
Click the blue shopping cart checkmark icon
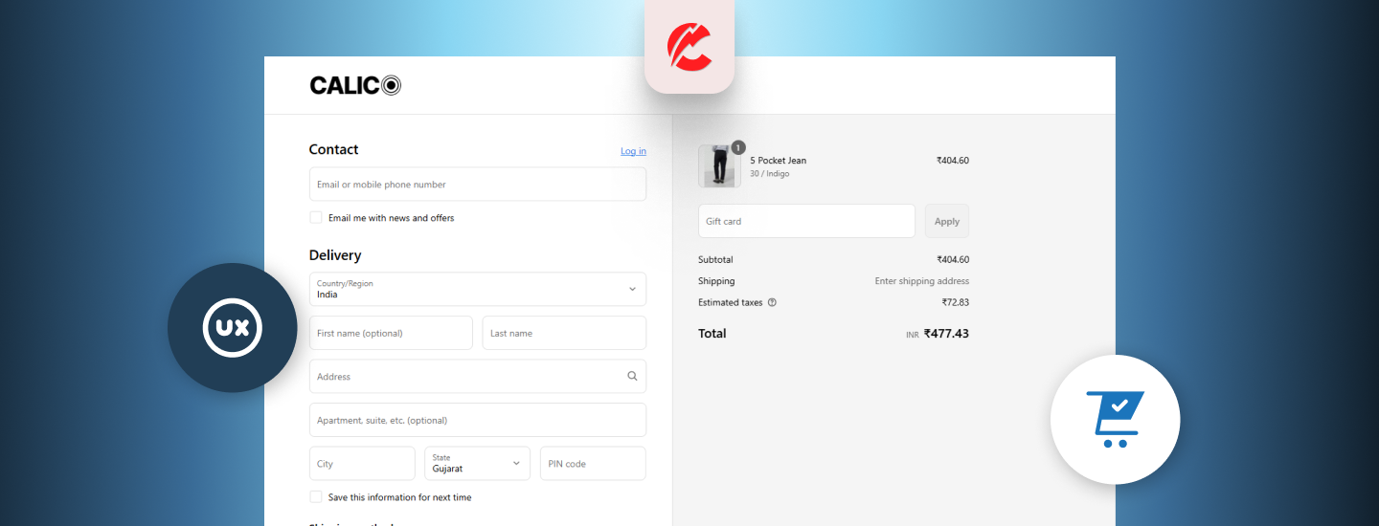pyautogui.click(x=1115, y=419)
